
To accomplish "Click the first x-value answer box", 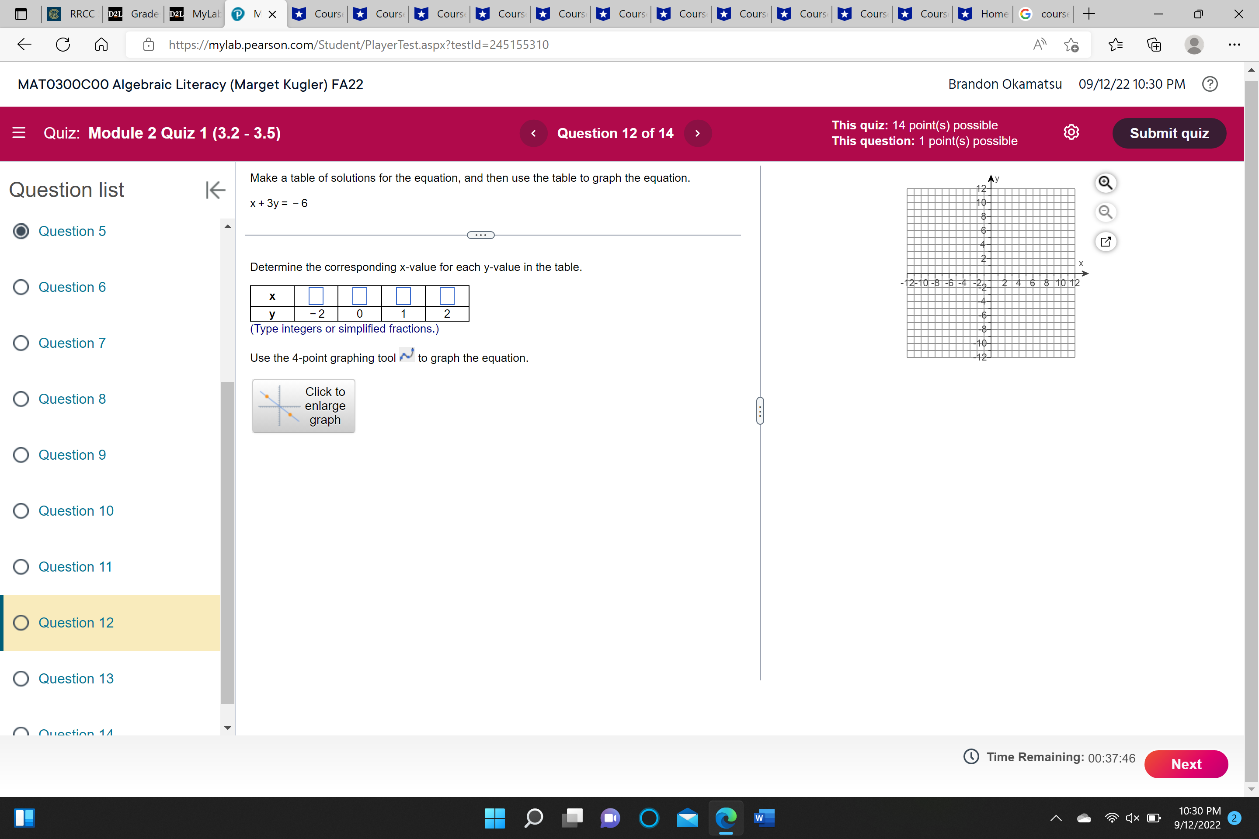I will pyautogui.click(x=316, y=296).
